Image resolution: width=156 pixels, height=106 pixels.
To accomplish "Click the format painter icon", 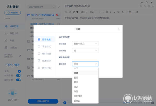I will point(77,12).
